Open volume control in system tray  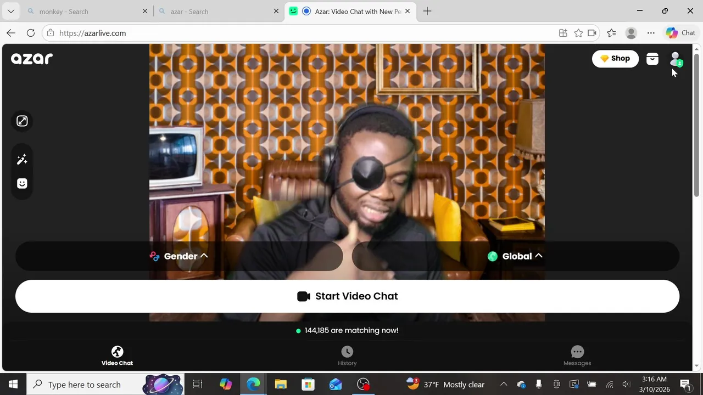[627, 384]
